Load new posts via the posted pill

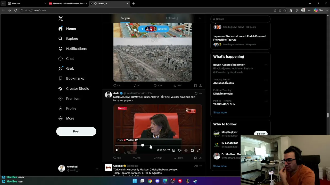pyautogui.click(x=154, y=29)
